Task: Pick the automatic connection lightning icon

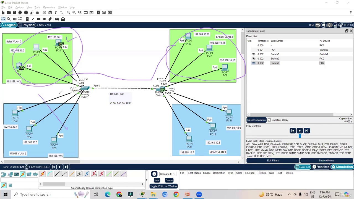Action: [42, 174]
